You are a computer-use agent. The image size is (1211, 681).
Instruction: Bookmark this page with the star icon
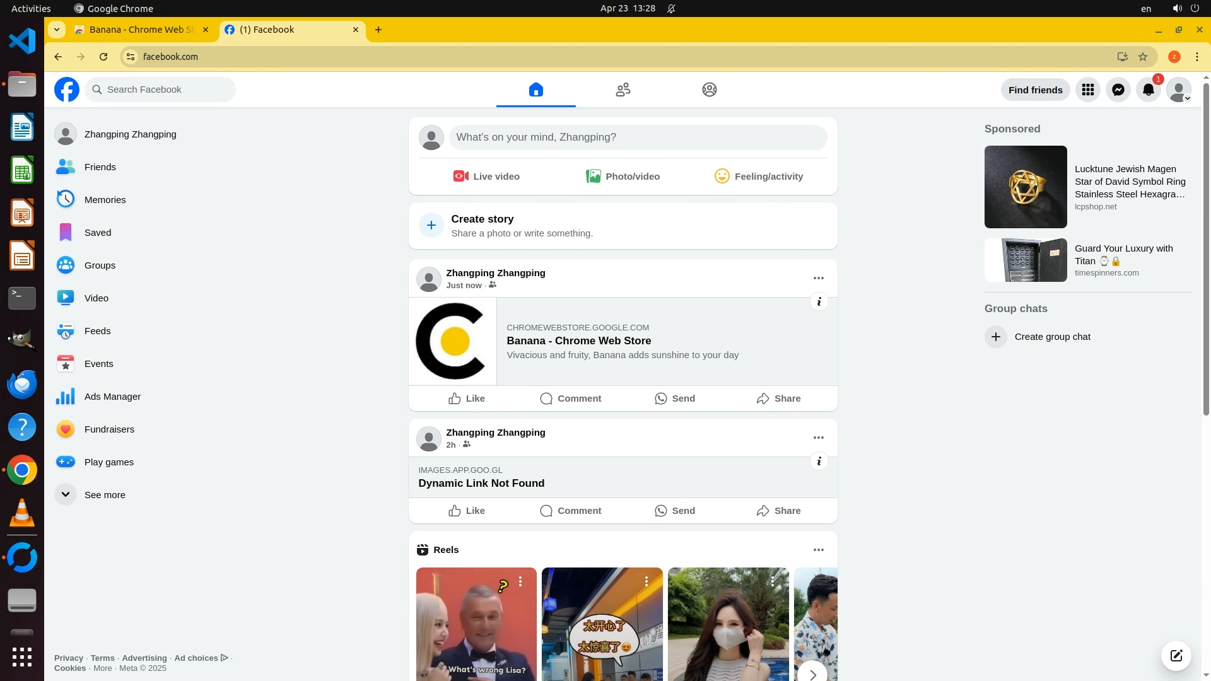[x=1143, y=57]
